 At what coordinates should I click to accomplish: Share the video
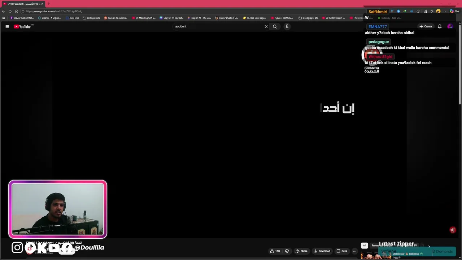point(301,251)
